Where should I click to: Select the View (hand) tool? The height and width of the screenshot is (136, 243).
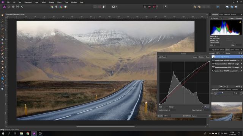click(2, 15)
